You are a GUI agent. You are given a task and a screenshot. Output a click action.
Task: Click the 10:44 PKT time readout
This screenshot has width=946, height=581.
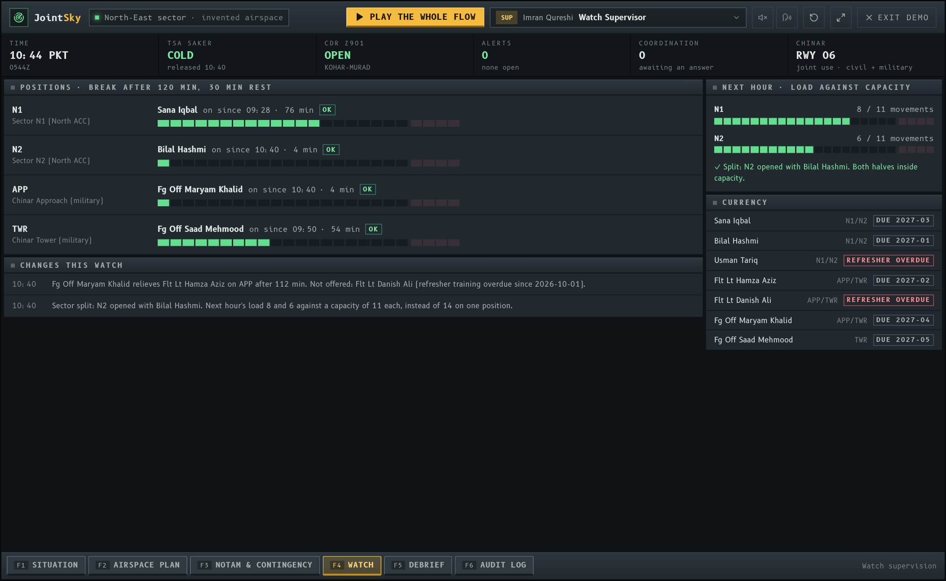point(39,55)
